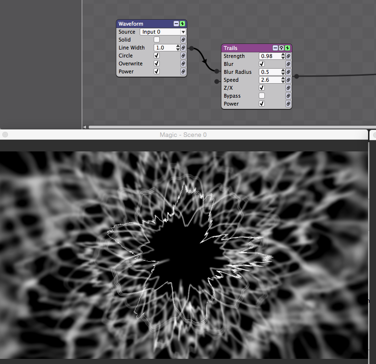Click the Line Width label in Waveform
This screenshot has height=364, width=376.
[x=132, y=48]
